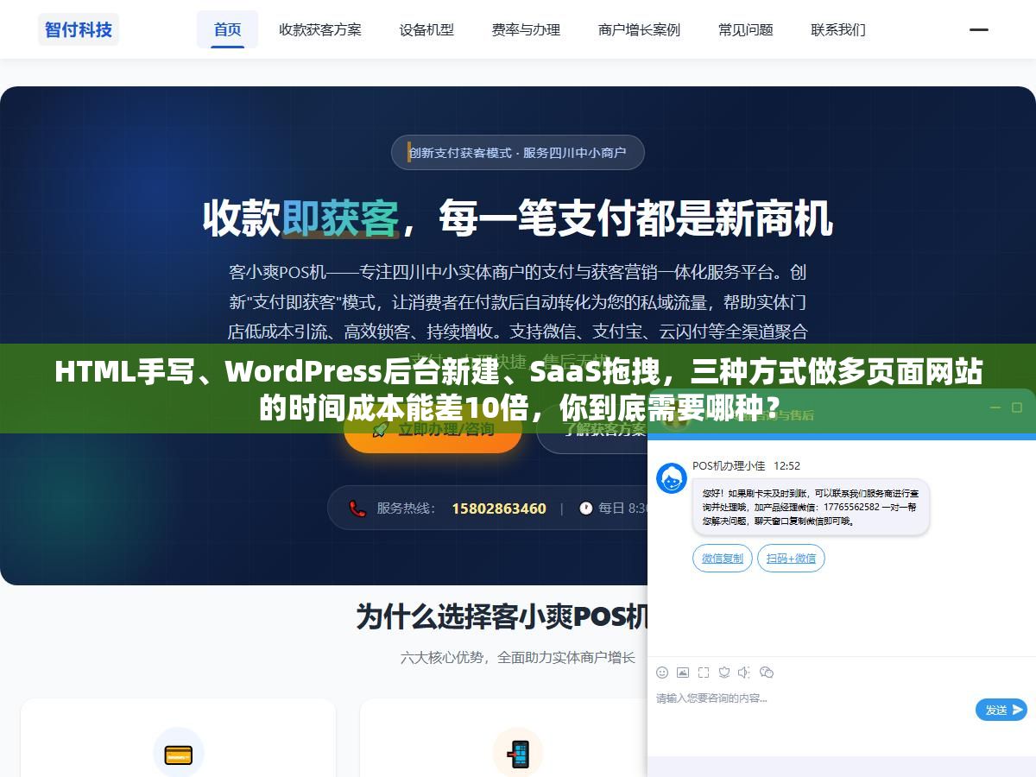Click the 微信复制 chat button
The image size is (1036, 777).
(723, 559)
